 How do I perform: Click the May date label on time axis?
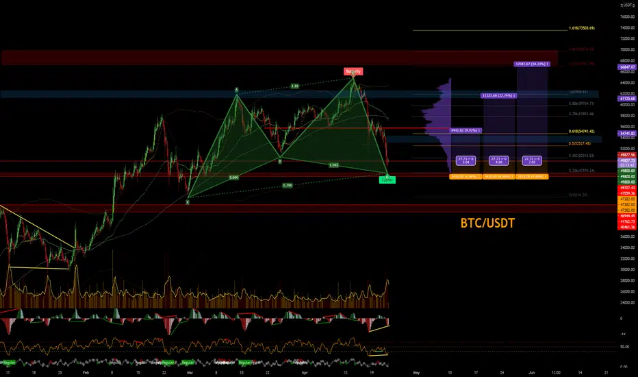(416, 372)
